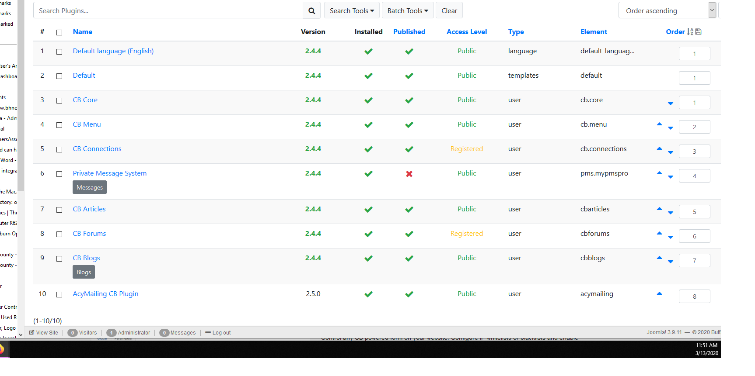
Task: Open the Order ascending dropdown
Action: [x=667, y=10]
